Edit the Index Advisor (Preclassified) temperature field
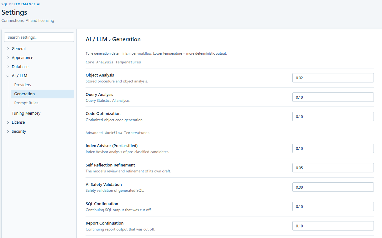This screenshot has width=382, height=238. [333, 148]
